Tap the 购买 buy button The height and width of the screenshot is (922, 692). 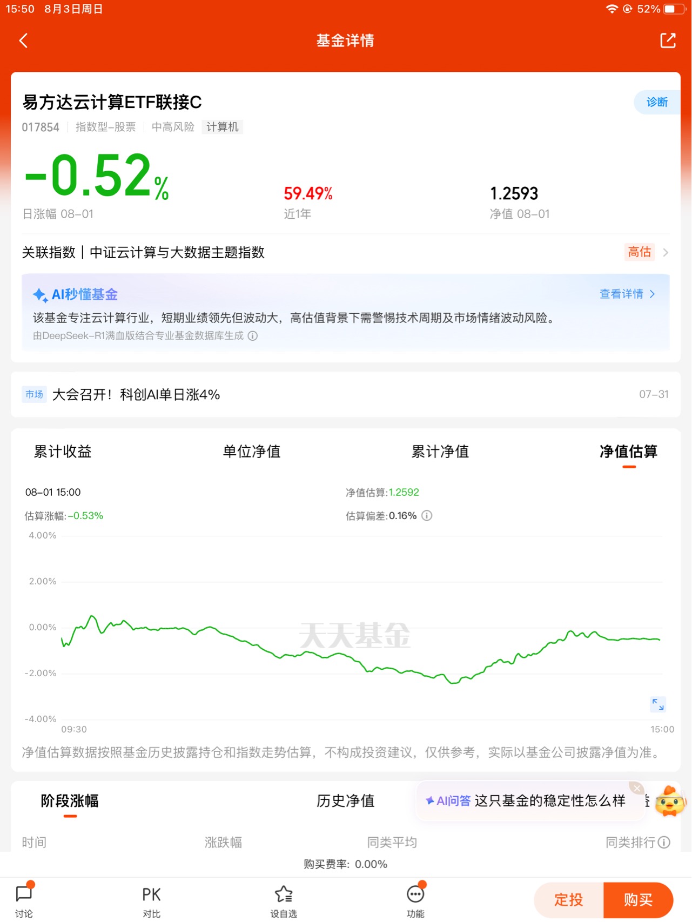(639, 900)
